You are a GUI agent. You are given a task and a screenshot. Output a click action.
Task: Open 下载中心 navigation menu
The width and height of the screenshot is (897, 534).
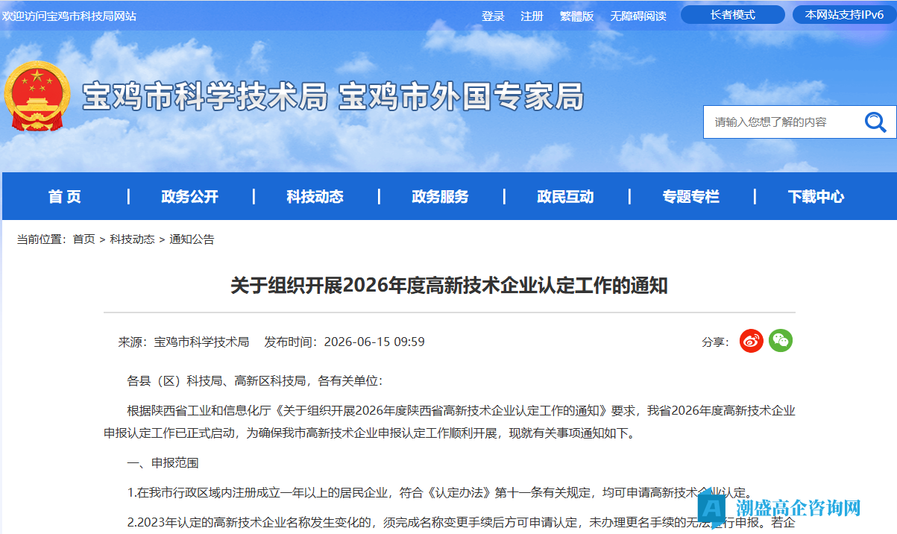[x=816, y=197]
